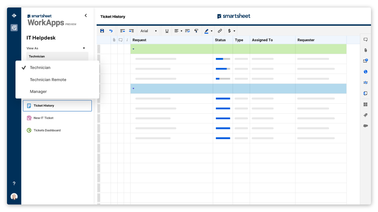Open the attachments panel in right sidebar
The width and height of the screenshot is (378, 212).
pos(365,50)
